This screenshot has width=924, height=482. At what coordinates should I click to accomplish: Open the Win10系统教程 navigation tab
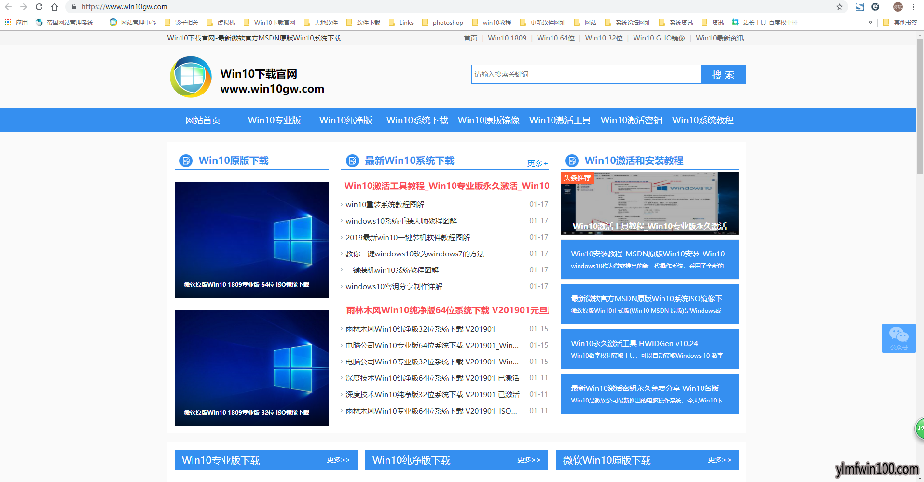point(703,120)
